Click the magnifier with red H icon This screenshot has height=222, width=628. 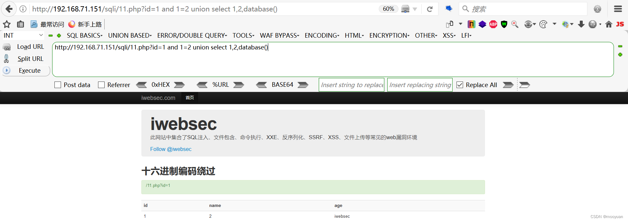pos(515,24)
